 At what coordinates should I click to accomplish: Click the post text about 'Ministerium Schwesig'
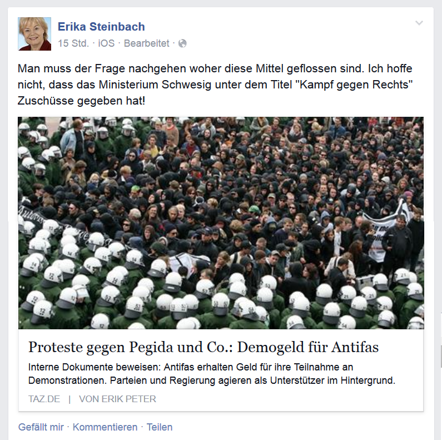215,85
